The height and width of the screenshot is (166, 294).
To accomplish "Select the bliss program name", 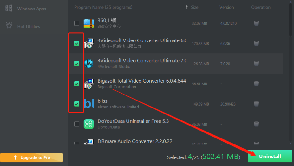I will pyautogui.click(x=102, y=101).
